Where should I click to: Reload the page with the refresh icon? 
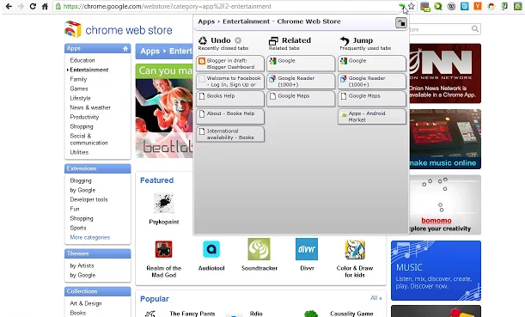[33, 6]
